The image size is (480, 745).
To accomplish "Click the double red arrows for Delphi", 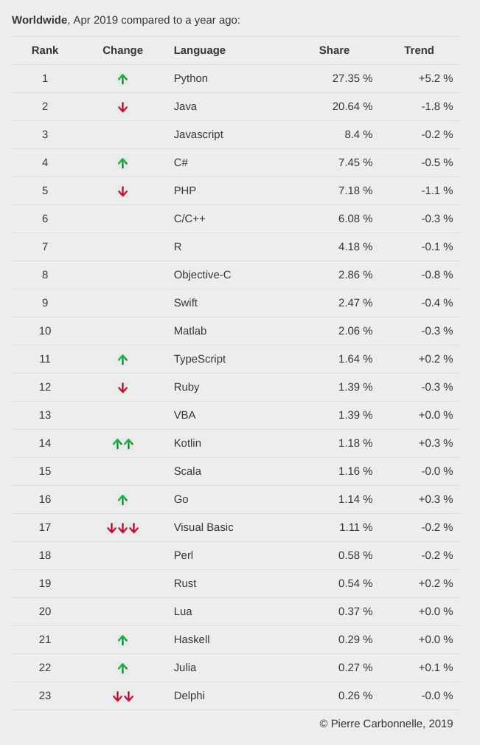I will (x=122, y=696).
